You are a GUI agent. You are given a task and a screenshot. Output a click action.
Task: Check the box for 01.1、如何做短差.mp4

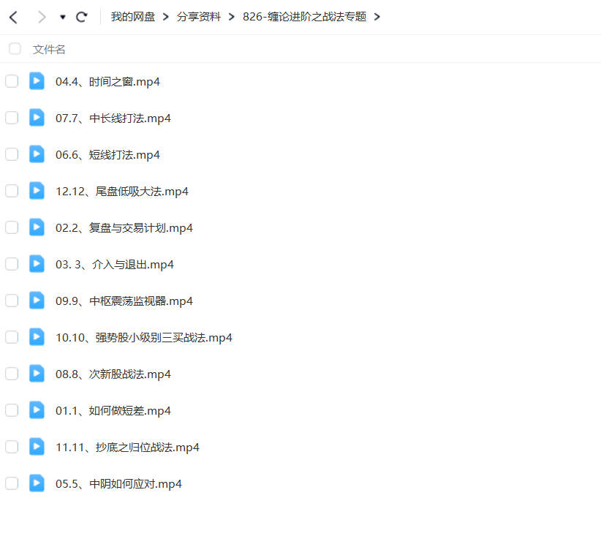pyautogui.click(x=12, y=410)
